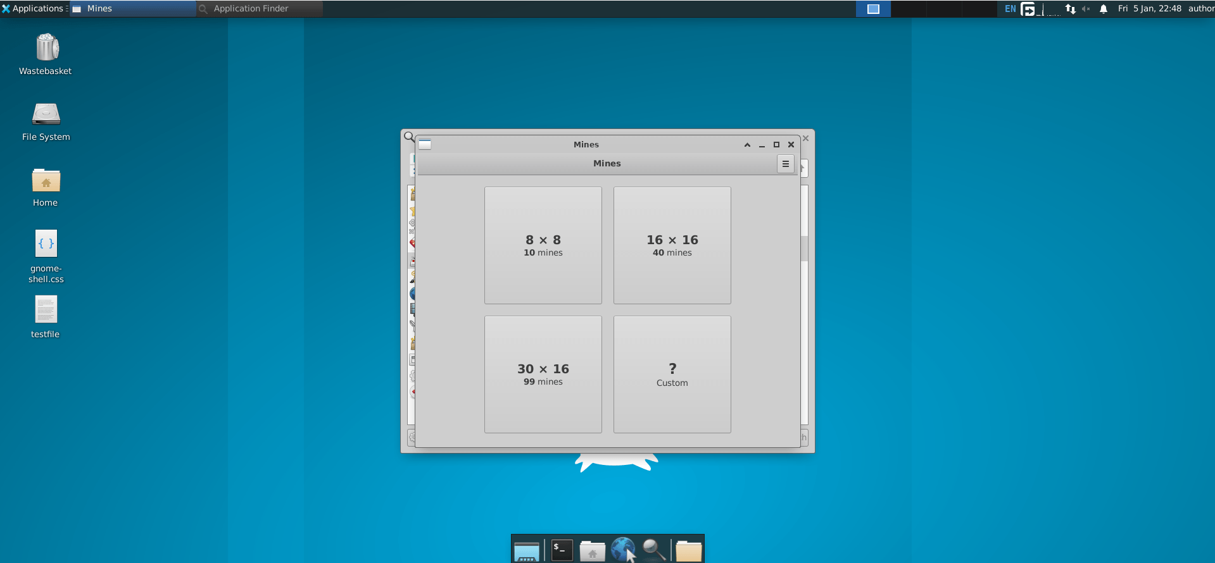Click the Show Desktop icon in the dock
The image size is (1215, 563).
(527, 551)
